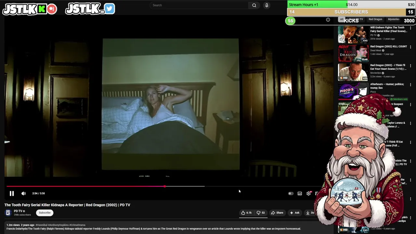Open the Ask button
This screenshot has height=234, width=416.
(x=294, y=213)
